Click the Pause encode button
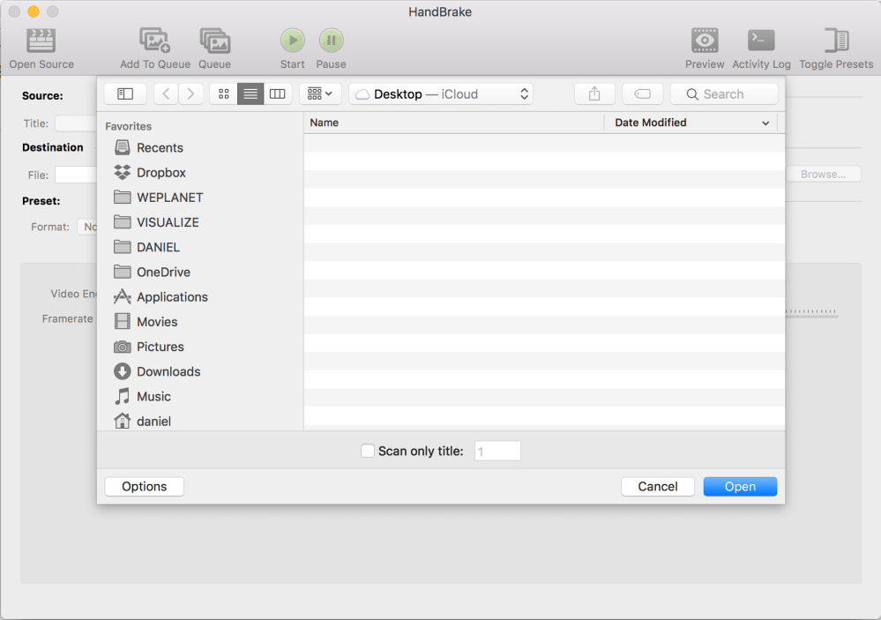 pyautogui.click(x=331, y=41)
